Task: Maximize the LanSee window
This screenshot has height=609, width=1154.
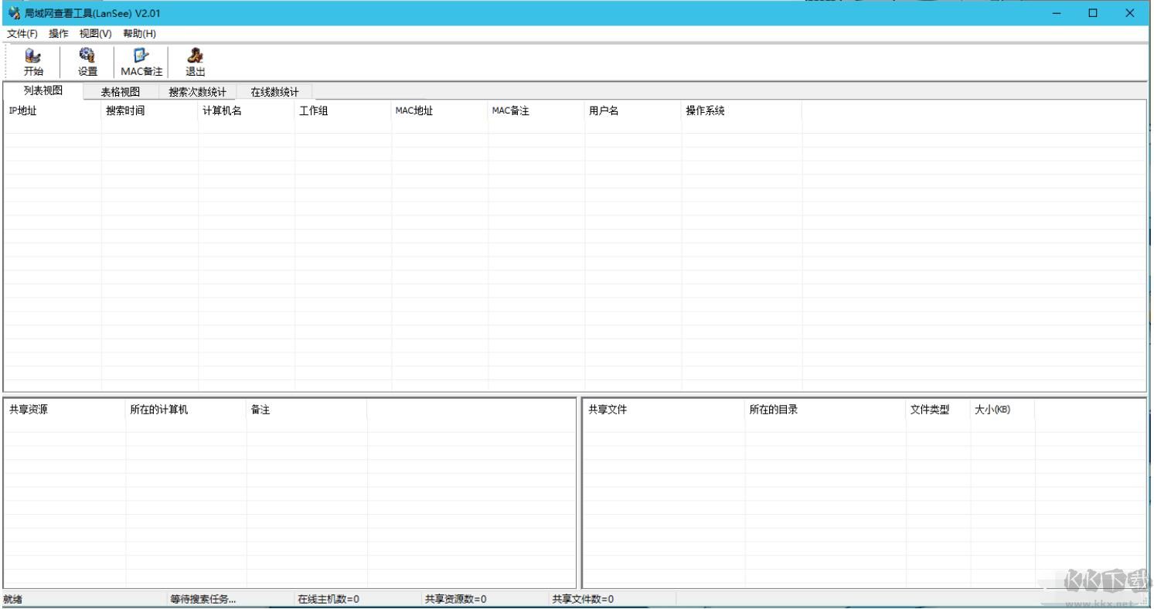Action: (x=1093, y=13)
